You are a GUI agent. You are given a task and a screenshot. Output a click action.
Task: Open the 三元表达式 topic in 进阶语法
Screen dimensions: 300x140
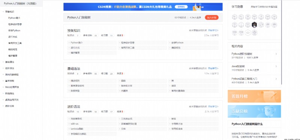coord(142,119)
